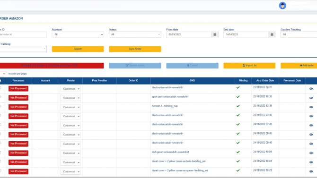
Task: View order details for 23/11/2022 23:45 row
Action: (x=311, y=116)
